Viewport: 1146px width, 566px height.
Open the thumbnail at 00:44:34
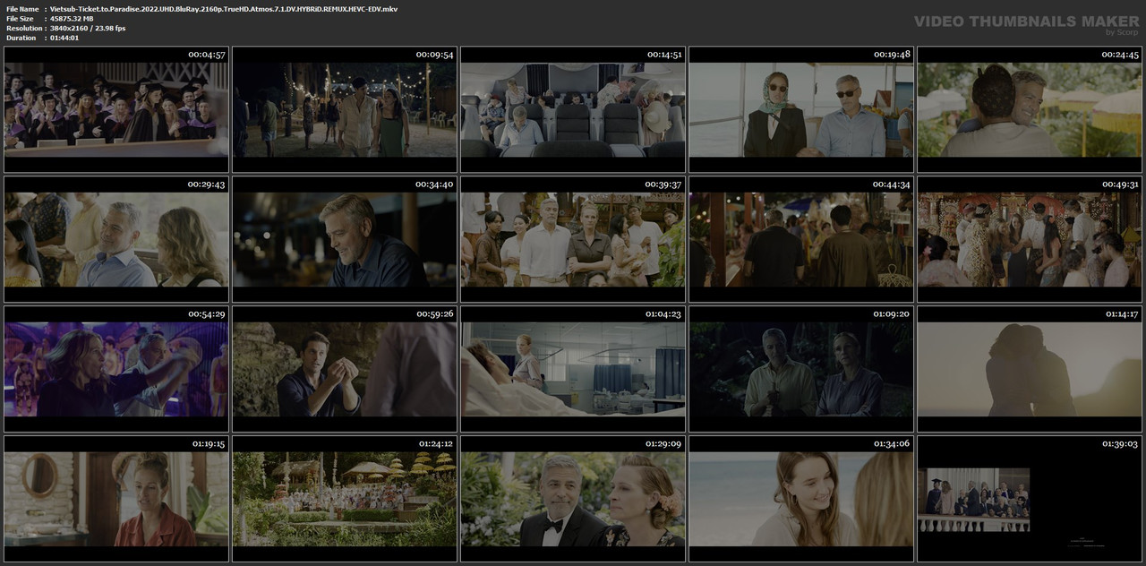tap(801, 239)
